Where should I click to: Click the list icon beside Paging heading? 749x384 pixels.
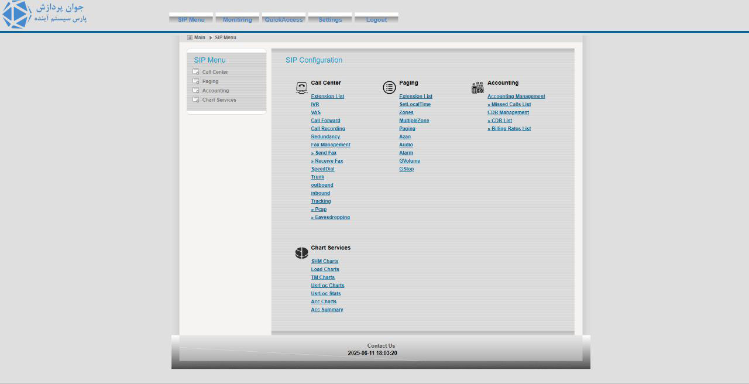click(389, 88)
